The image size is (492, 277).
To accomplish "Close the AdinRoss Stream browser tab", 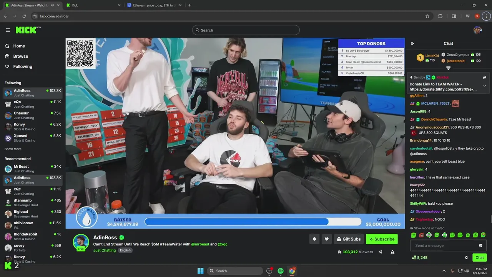I will (x=58, y=5).
